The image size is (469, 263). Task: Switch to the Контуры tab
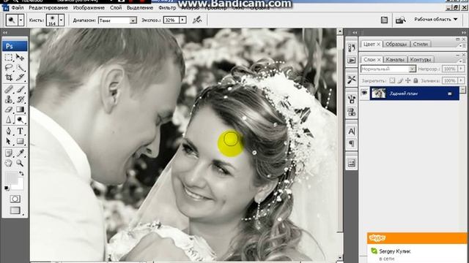pyautogui.click(x=421, y=60)
